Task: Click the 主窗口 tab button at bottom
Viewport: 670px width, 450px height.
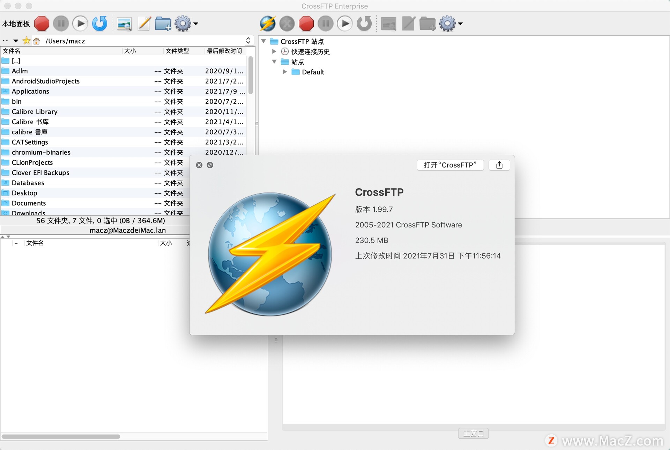Action: pyautogui.click(x=473, y=433)
